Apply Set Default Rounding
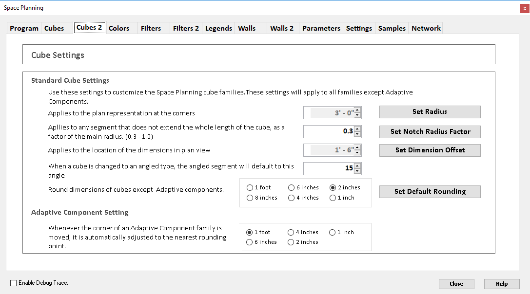The image size is (530, 294). pos(430,192)
